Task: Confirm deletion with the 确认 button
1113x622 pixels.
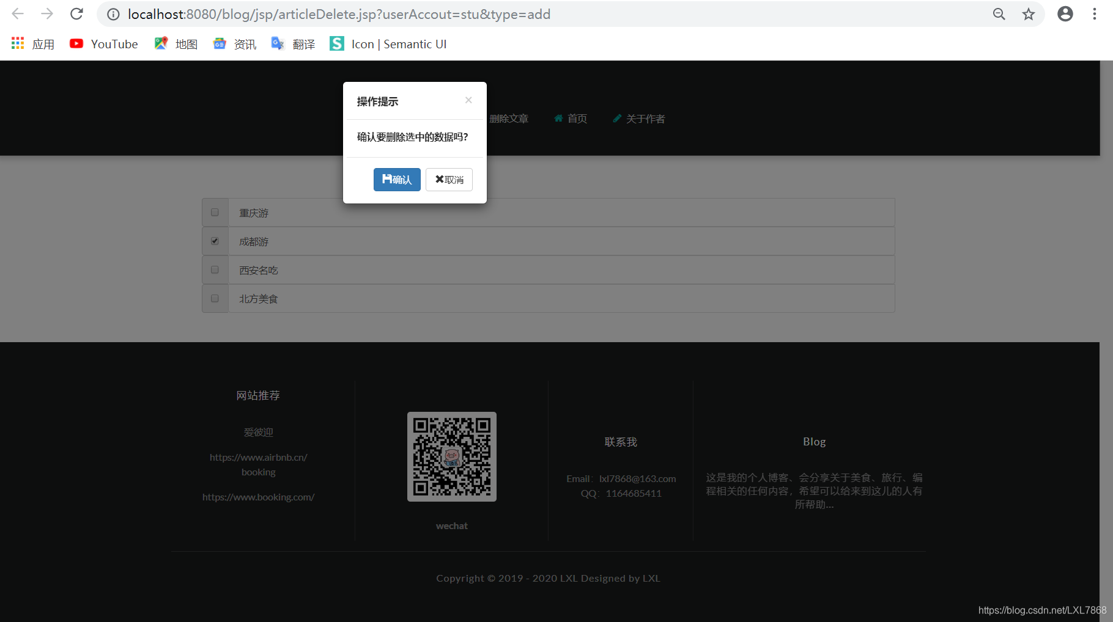Action: tap(397, 180)
